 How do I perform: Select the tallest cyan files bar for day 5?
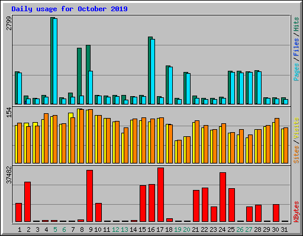pos(55,61)
